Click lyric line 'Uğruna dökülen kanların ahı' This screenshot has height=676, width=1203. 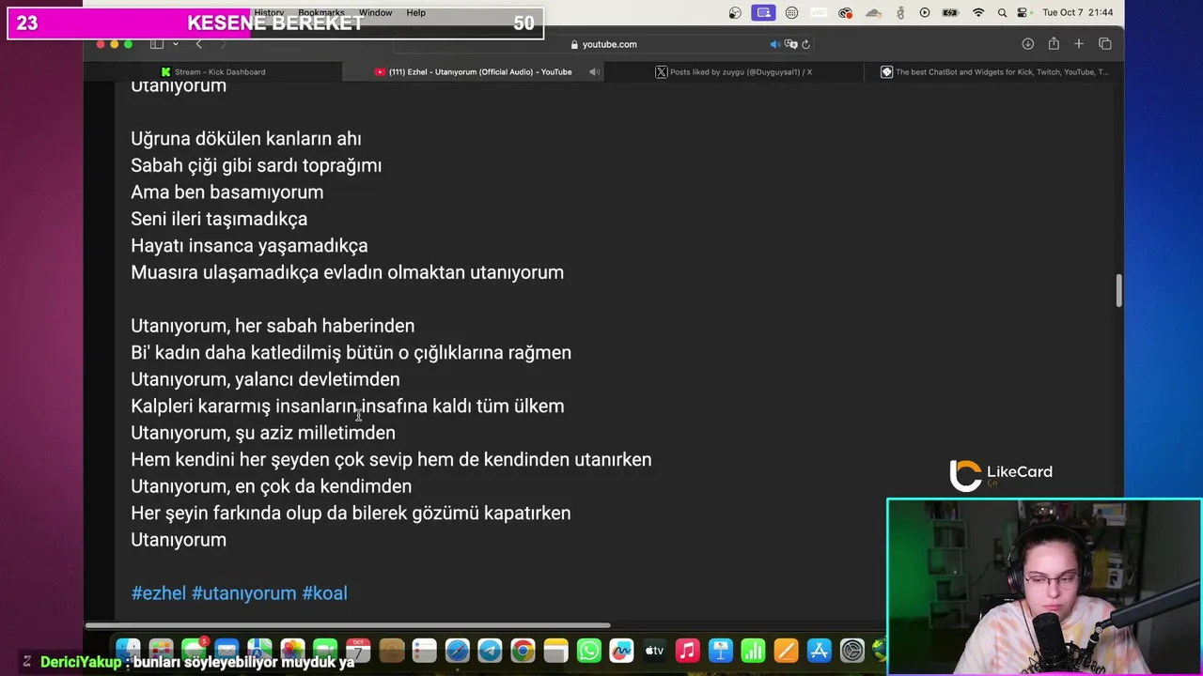click(x=246, y=139)
